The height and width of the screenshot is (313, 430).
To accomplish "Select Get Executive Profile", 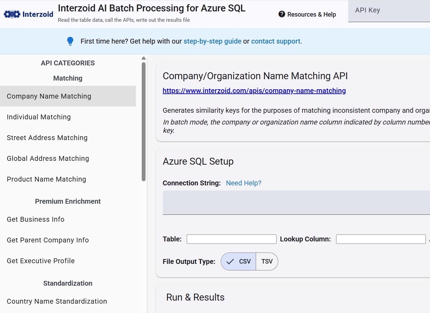I will click(x=68, y=261).
